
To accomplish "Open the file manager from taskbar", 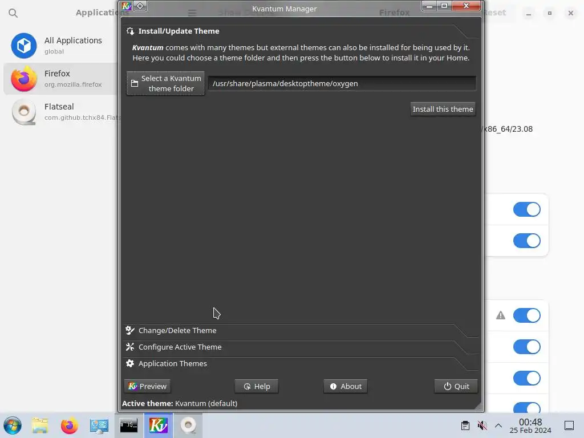I will point(40,425).
